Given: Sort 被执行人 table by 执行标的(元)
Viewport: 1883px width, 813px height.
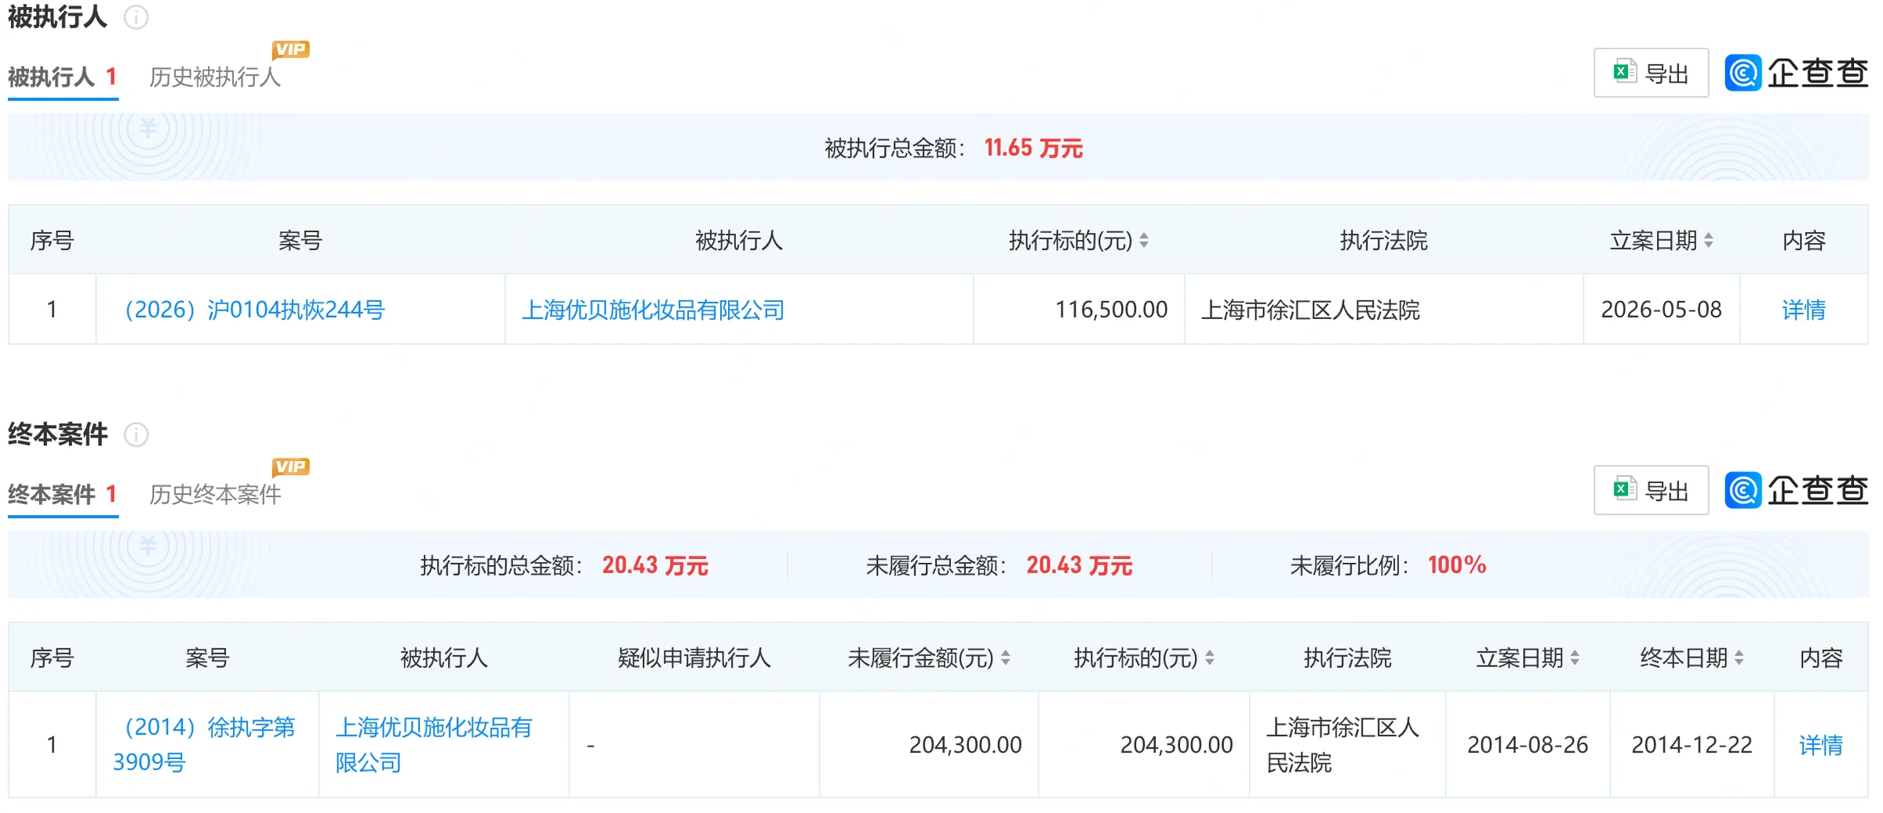Looking at the screenshot, I should 1144,241.
